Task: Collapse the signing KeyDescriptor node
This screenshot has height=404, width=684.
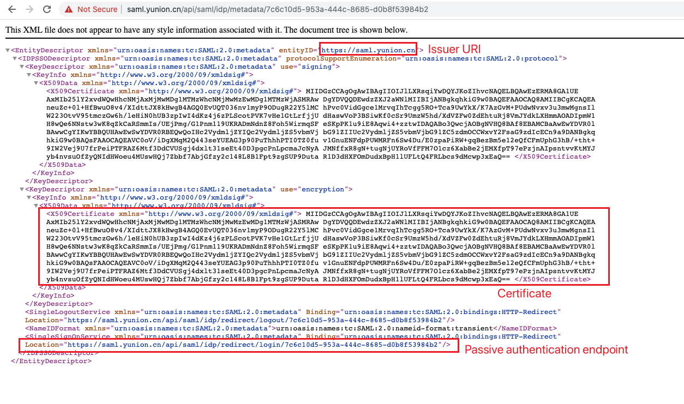Action: [x=22, y=67]
